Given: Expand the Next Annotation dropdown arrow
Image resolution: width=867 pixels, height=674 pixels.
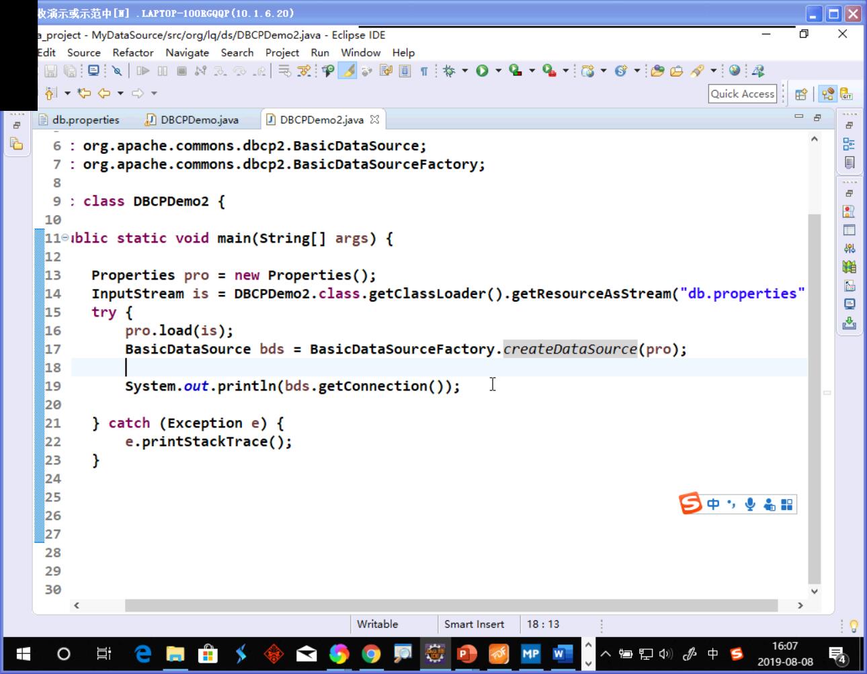Looking at the screenshot, I should (x=67, y=93).
